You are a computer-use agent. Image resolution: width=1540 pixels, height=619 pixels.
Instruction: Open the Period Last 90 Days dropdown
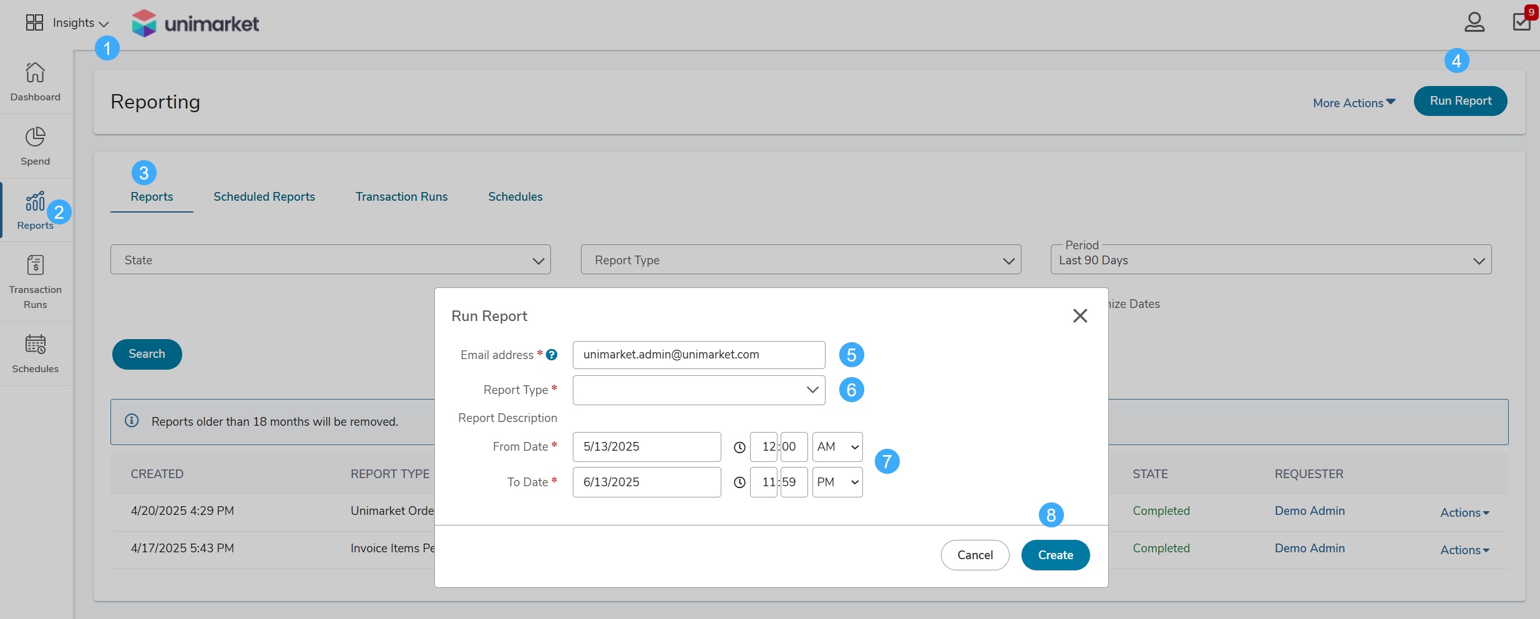[x=1271, y=260]
